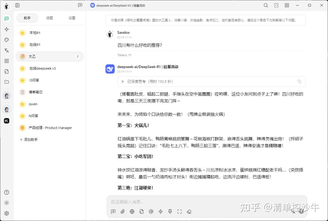Viewport: 328px width, 221px height.
Task: Attach a file with the paperclip icon
Action: pos(123,212)
